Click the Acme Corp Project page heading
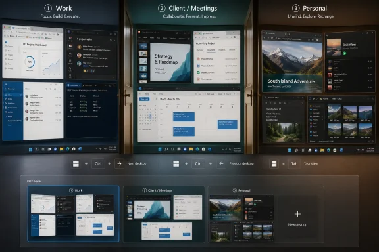This screenshot has width=379, height=252. pyautogui.click(x=205, y=43)
